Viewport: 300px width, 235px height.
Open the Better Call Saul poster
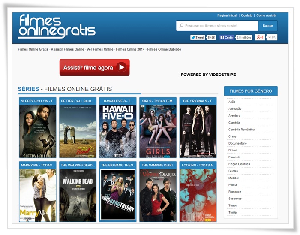pyautogui.click(x=78, y=131)
